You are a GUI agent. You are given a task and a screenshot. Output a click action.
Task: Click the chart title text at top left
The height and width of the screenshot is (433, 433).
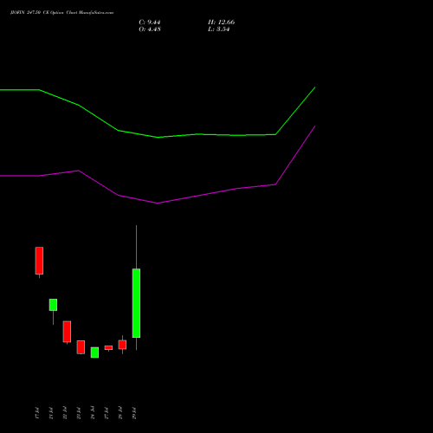click(x=61, y=13)
